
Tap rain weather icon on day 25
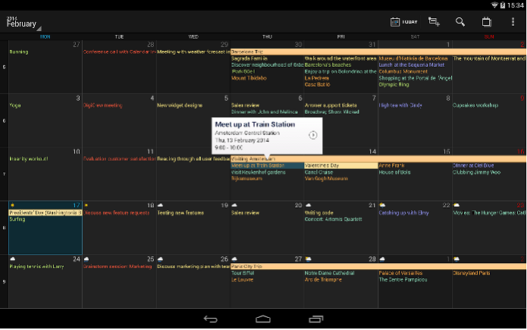point(86,259)
